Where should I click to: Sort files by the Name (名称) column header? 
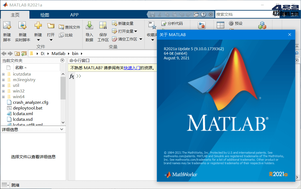(x=36, y=67)
